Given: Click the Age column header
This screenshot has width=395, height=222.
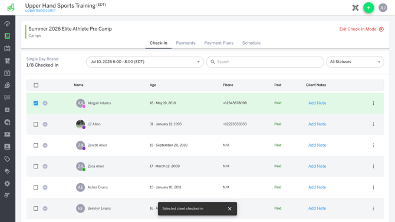Looking at the screenshot, I should tap(153, 85).
